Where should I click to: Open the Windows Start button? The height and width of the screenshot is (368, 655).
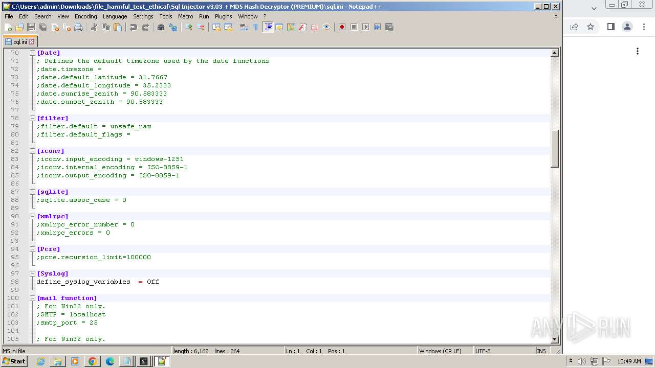14,361
